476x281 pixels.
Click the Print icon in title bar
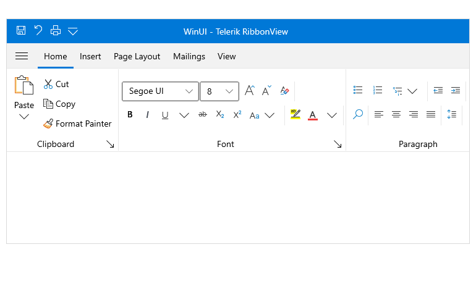tap(56, 30)
